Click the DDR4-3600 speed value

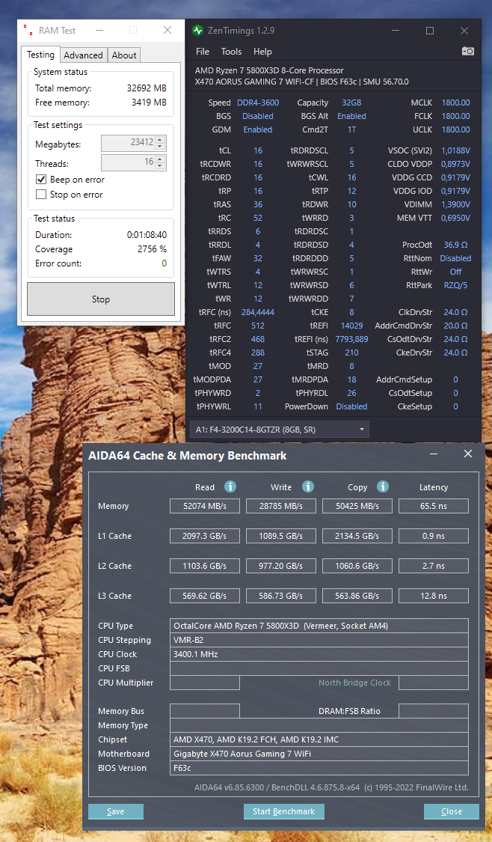(258, 103)
